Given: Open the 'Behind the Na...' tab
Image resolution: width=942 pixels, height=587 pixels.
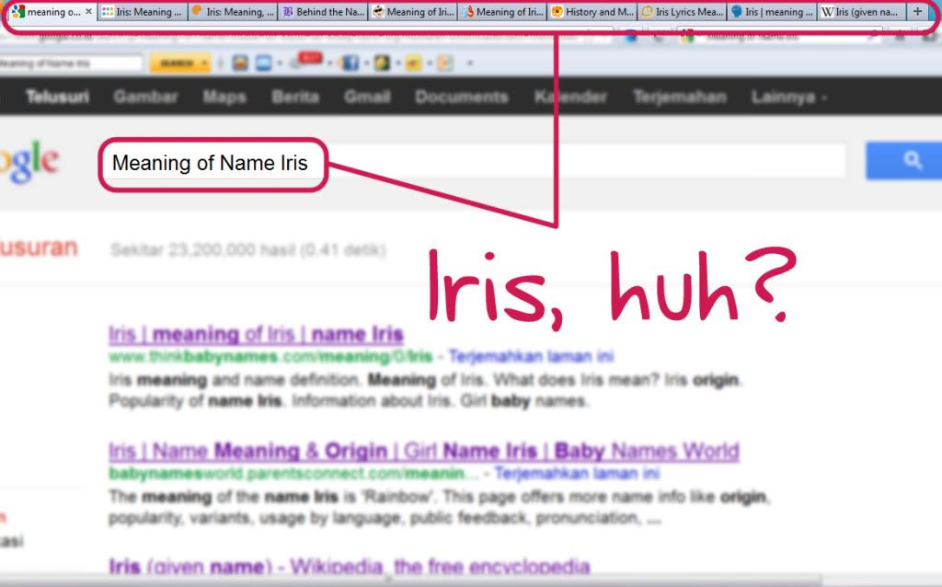Looking at the screenshot, I should (323, 11).
